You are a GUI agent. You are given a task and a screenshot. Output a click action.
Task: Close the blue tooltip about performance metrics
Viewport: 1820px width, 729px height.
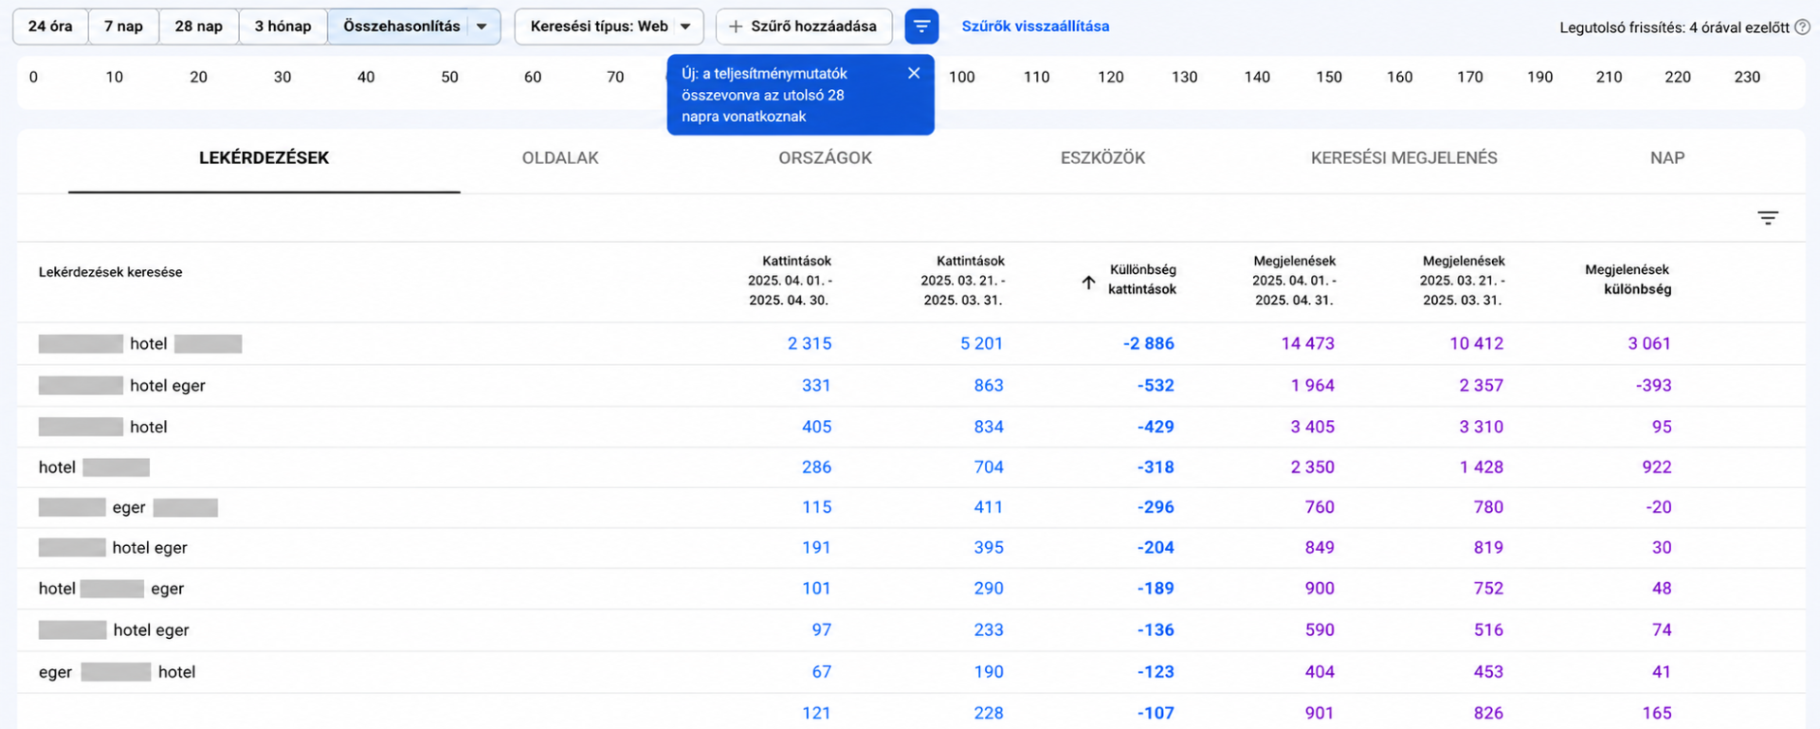pyautogui.click(x=914, y=73)
